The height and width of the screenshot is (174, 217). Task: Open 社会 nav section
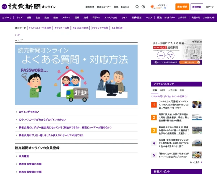click(38, 17)
